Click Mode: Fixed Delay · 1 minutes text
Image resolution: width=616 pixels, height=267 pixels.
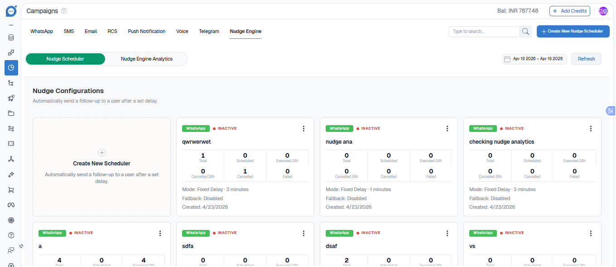click(x=358, y=189)
